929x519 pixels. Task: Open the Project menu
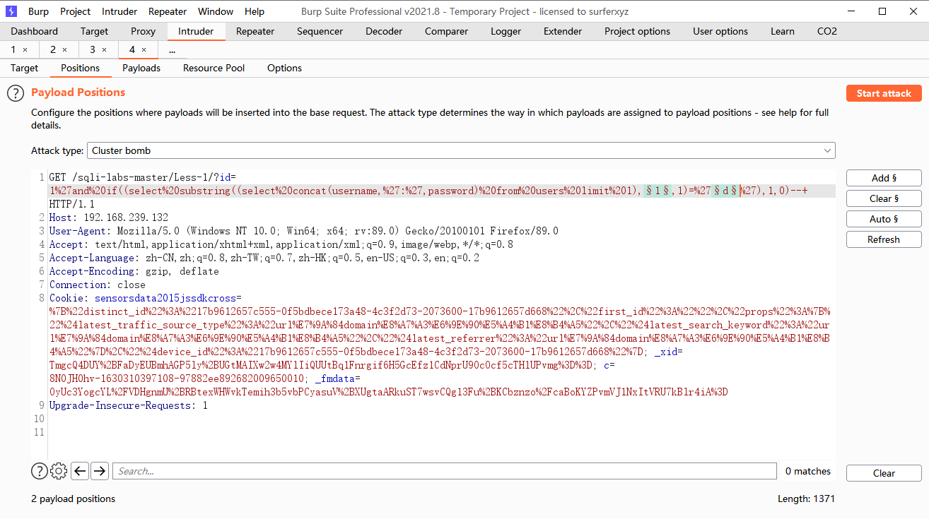click(x=75, y=11)
